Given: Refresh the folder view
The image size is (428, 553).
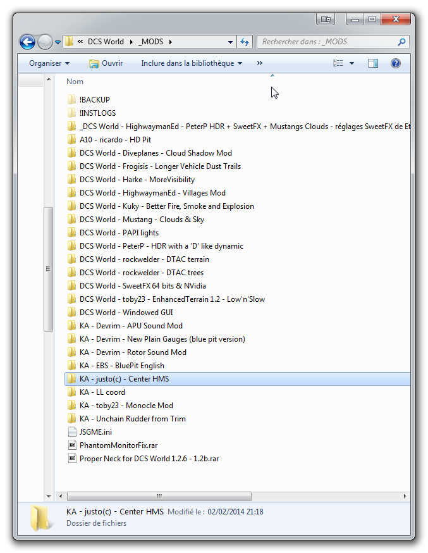Looking at the screenshot, I should 245,42.
